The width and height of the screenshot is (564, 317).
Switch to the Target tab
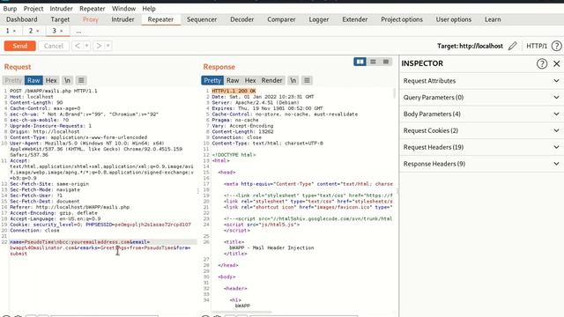click(x=60, y=19)
